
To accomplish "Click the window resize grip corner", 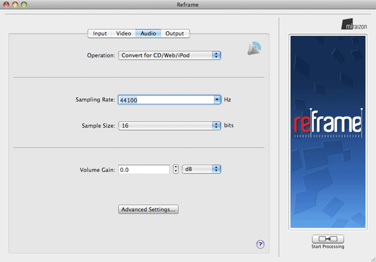I will point(373,259).
